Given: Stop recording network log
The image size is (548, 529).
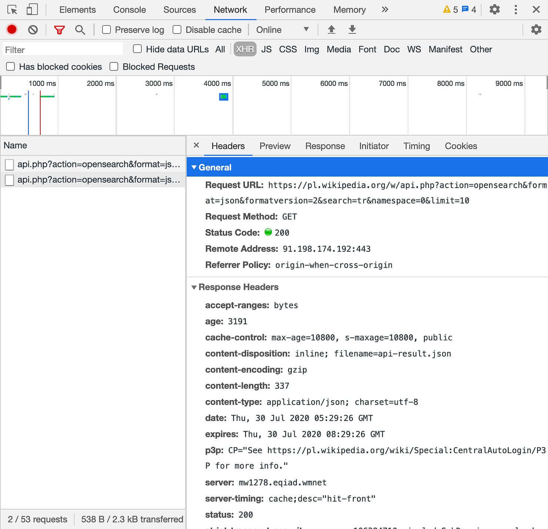Looking at the screenshot, I should point(11,30).
